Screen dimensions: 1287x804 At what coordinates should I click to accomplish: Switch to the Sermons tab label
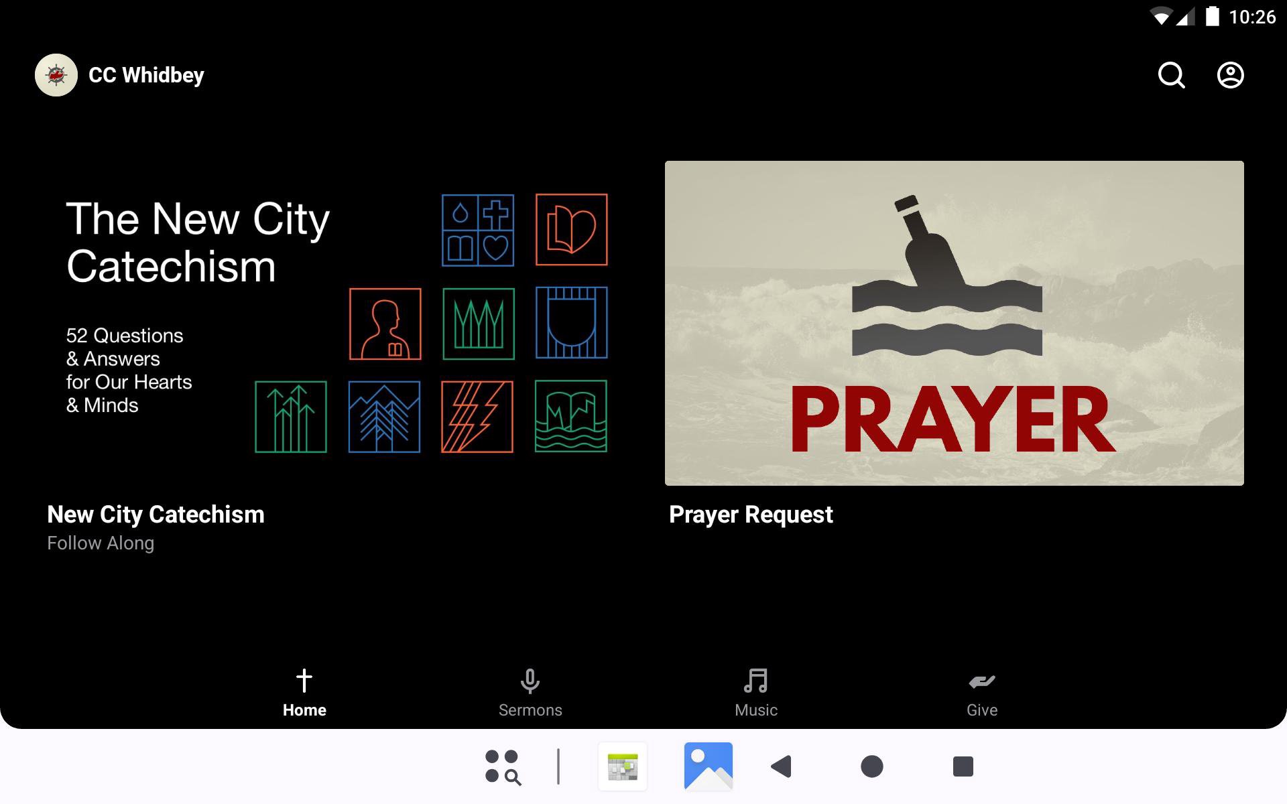pos(530,710)
